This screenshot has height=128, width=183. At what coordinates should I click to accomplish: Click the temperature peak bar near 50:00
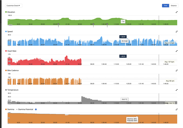pyautogui.click(x=83, y=99)
